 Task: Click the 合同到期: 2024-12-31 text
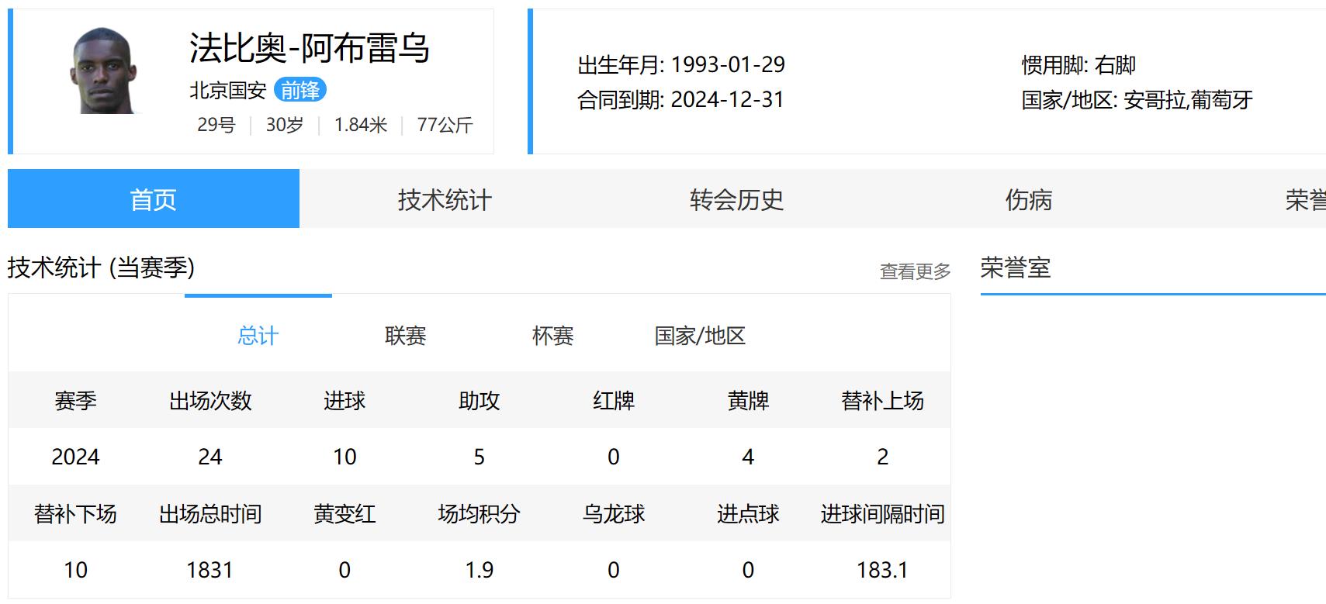[x=681, y=99]
